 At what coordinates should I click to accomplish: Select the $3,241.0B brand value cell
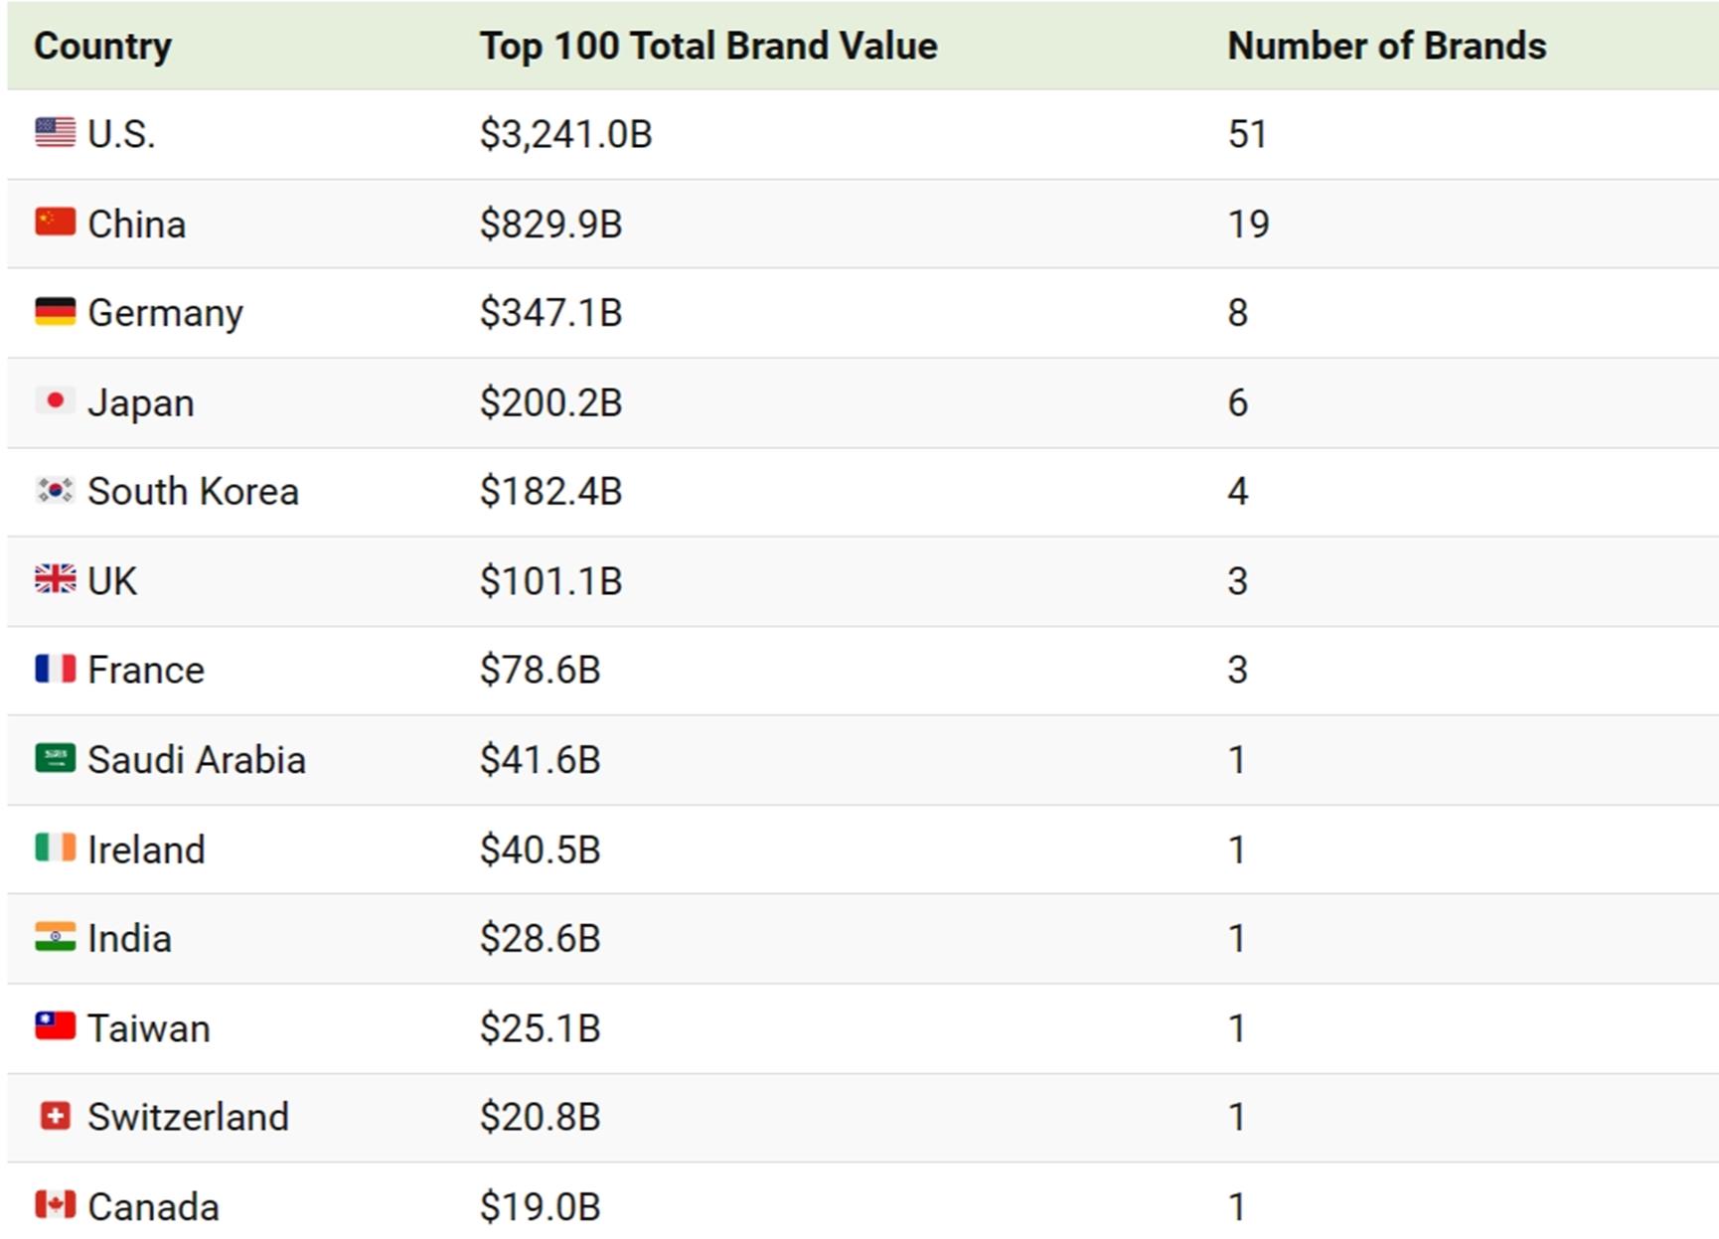click(565, 134)
